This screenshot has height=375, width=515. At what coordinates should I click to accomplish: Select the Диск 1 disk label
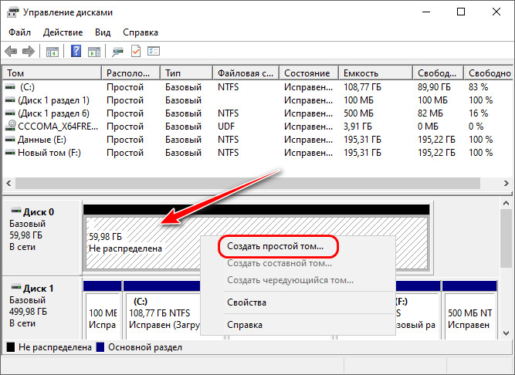tap(42, 308)
